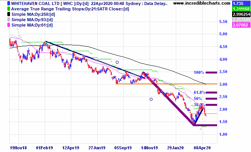Click the 50% Fibonacci retracement label
Image resolution: width=251 pixels, height=152 pixels.
[x=198, y=99]
